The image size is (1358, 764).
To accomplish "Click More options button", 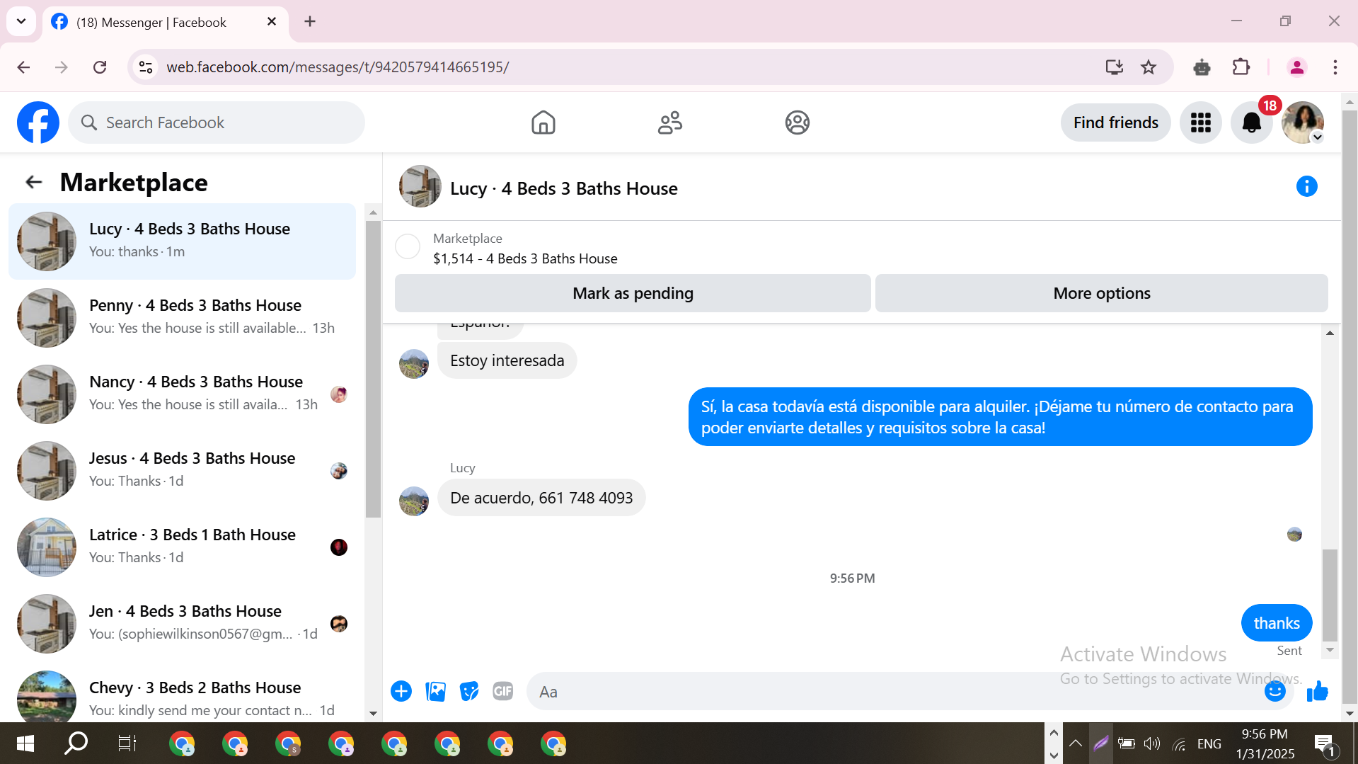I will tap(1101, 293).
